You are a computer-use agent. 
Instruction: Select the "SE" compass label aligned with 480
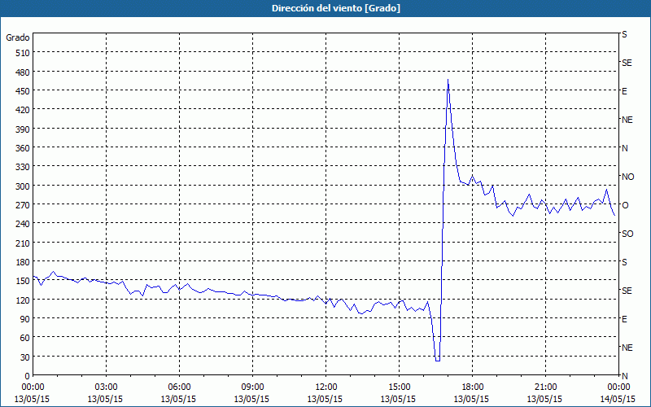[627, 63]
